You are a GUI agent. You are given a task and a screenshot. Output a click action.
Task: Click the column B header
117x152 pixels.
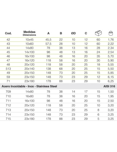click(61, 33)
